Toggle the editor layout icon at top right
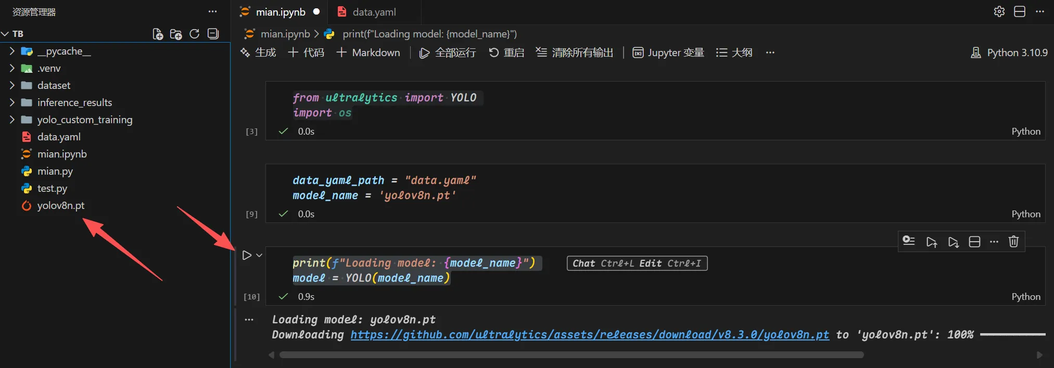The height and width of the screenshot is (368, 1054). [1020, 11]
